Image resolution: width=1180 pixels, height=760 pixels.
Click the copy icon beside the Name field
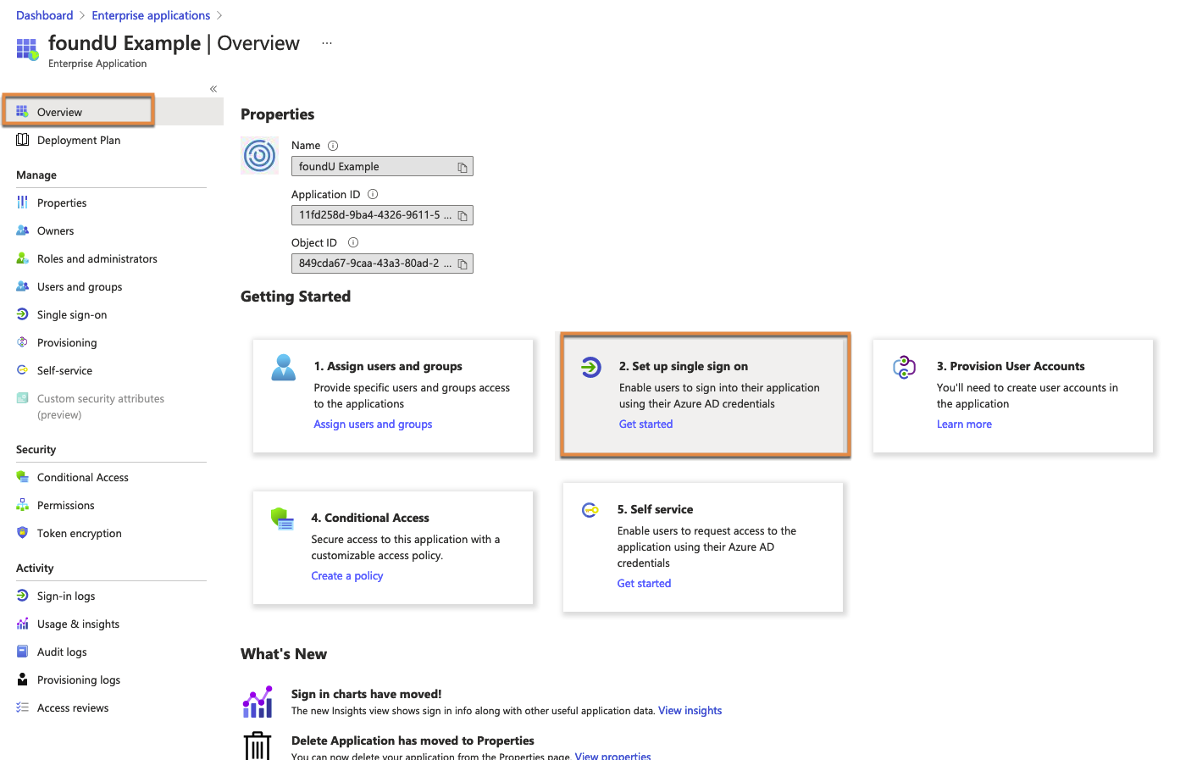click(463, 168)
